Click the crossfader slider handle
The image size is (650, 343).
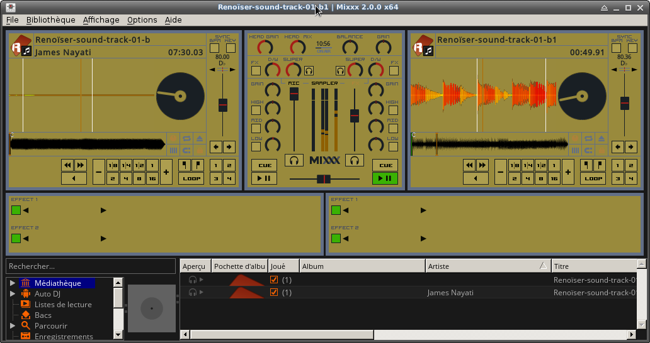(x=324, y=179)
